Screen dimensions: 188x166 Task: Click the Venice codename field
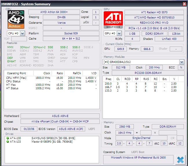pyautogui.click(x=61, y=23)
